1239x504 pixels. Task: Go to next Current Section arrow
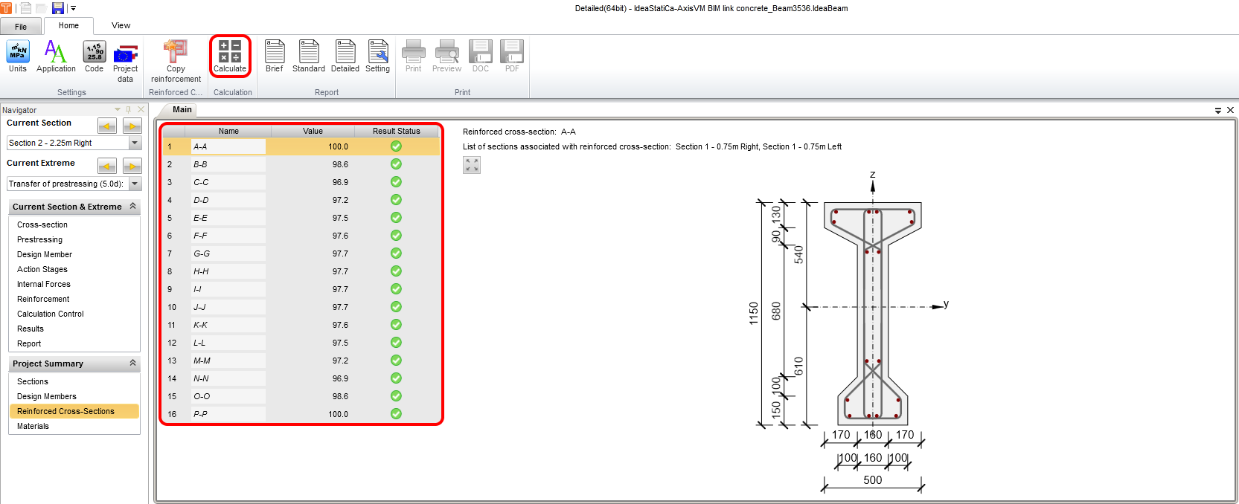132,126
